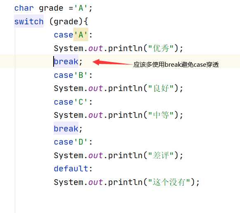
Task: Click '(grade){' after the switch keyword
Action: click(x=69, y=22)
